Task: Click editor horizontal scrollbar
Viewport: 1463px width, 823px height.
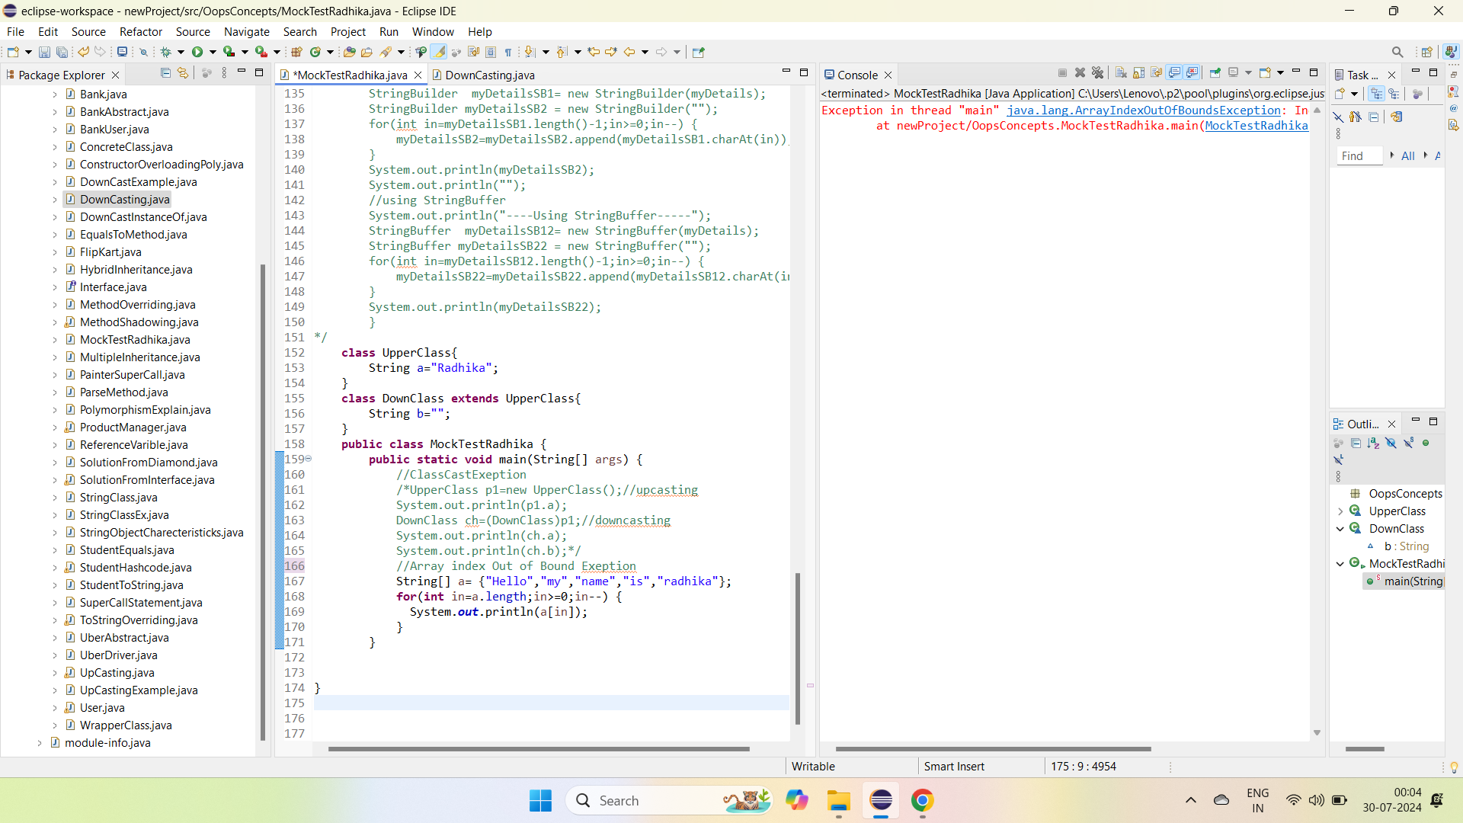Action: click(538, 749)
